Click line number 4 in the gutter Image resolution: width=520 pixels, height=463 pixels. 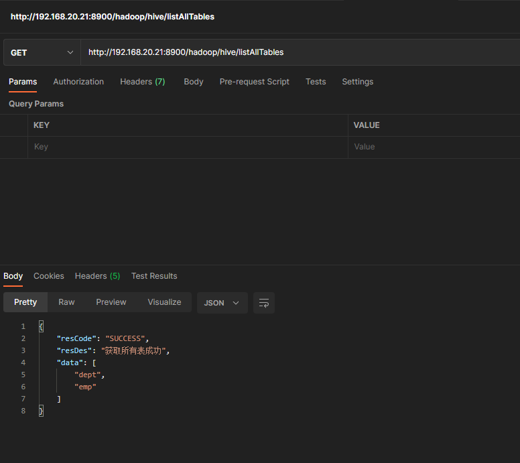(23, 362)
